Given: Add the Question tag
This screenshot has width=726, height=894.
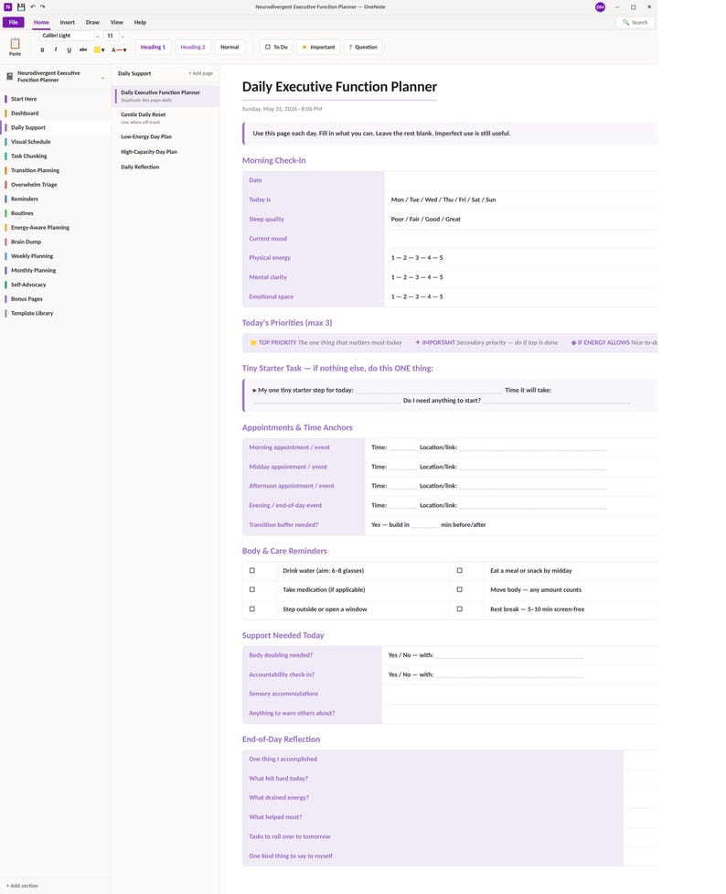Looking at the screenshot, I should point(362,48).
